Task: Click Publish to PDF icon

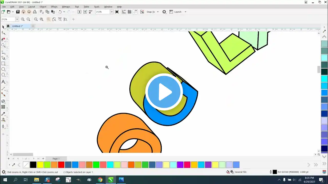Action: (x=91, y=12)
